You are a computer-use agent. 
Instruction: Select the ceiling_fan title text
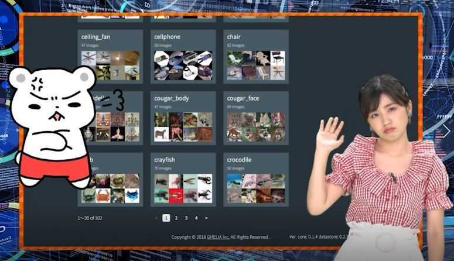(x=95, y=37)
